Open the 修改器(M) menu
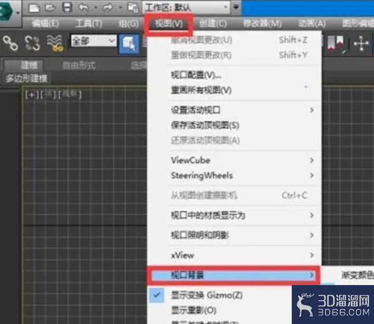374x324 pixels. [262, 24]
